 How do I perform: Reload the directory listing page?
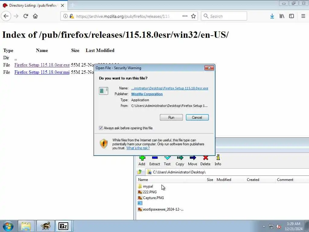26,16
